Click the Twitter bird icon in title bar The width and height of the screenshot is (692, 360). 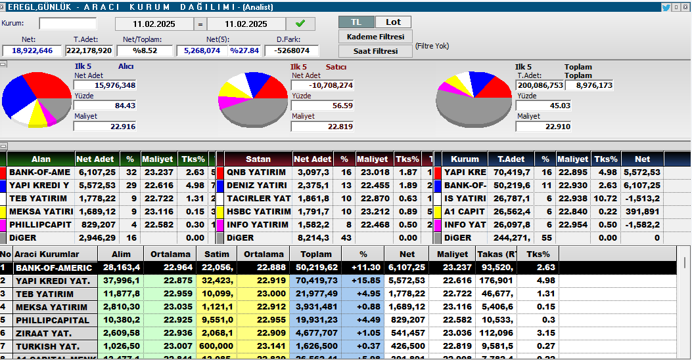pos(666,7)
